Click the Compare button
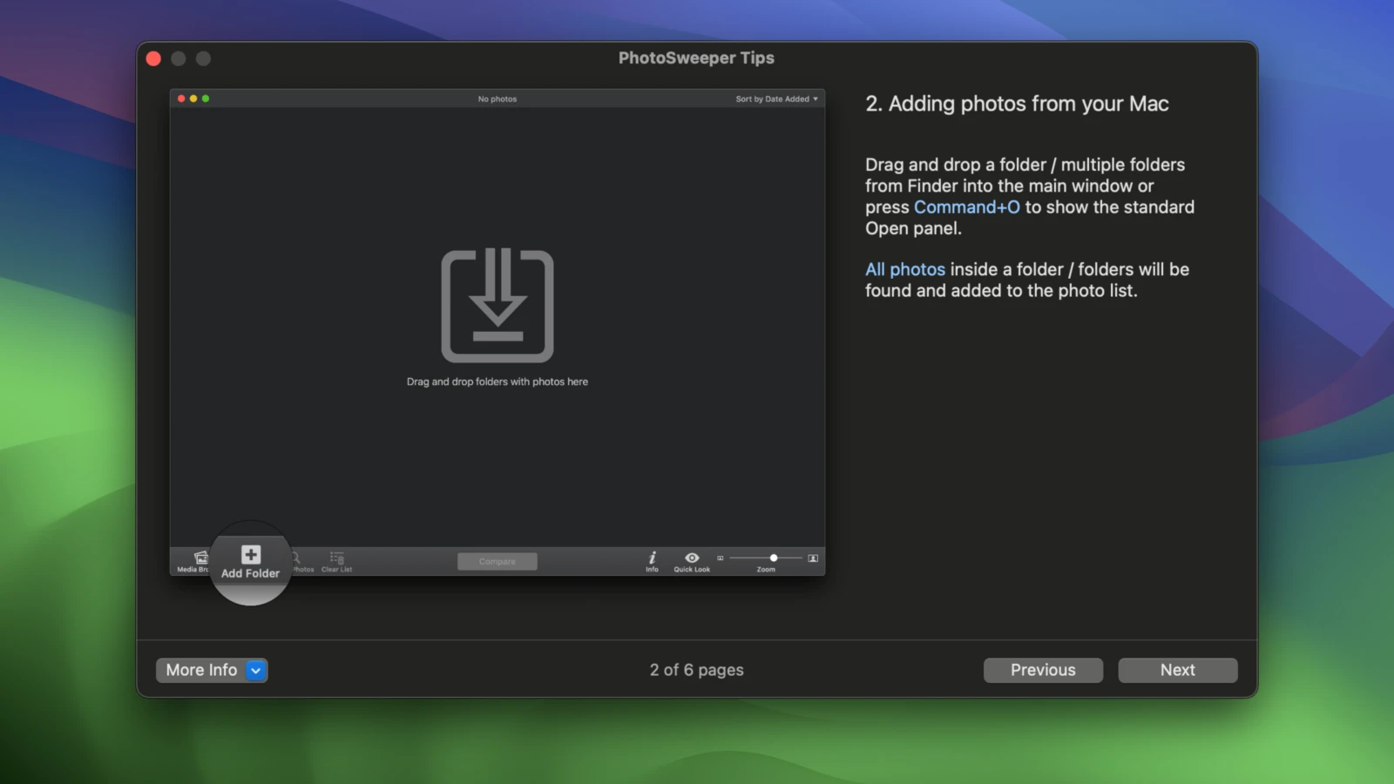The width and height of the screenshot is (1394, 784). tap(497, 561)
